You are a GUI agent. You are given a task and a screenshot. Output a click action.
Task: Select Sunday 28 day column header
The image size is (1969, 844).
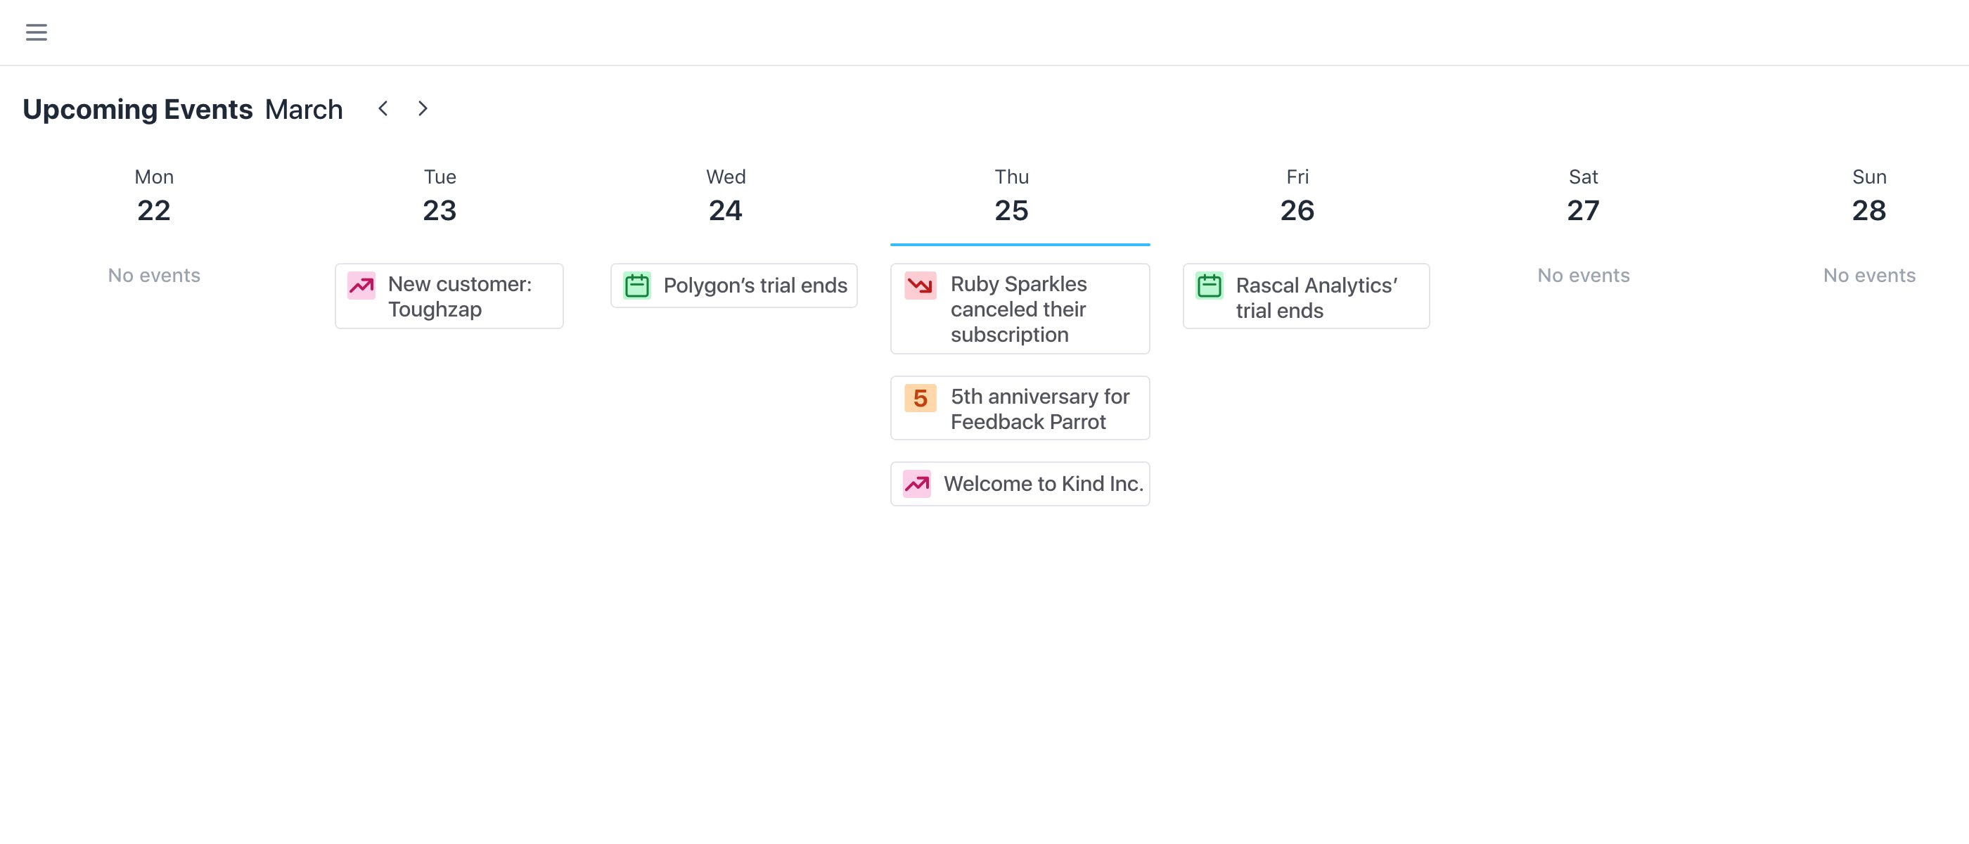1869,196
